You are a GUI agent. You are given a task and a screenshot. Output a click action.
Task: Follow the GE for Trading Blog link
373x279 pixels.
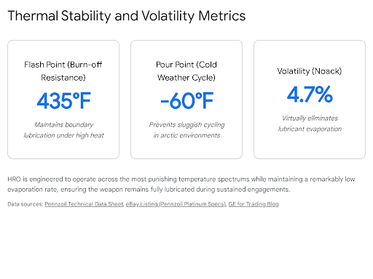254,204
